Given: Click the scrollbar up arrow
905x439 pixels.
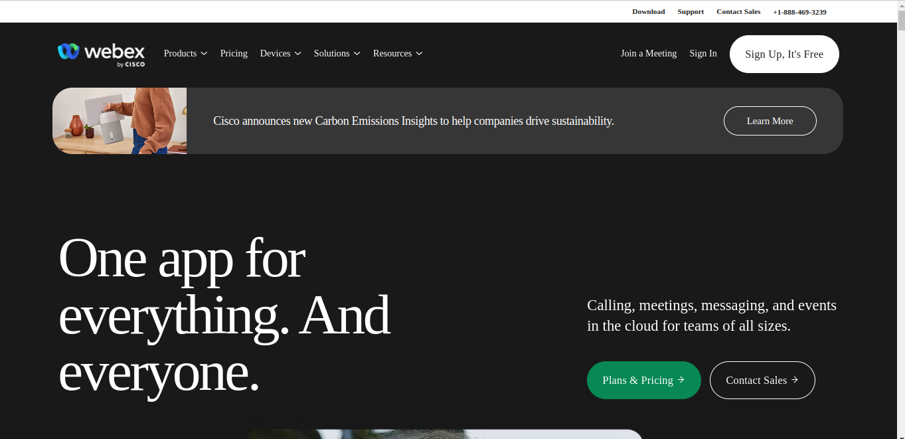Looking at the screenshot, I should click(901, 5).
